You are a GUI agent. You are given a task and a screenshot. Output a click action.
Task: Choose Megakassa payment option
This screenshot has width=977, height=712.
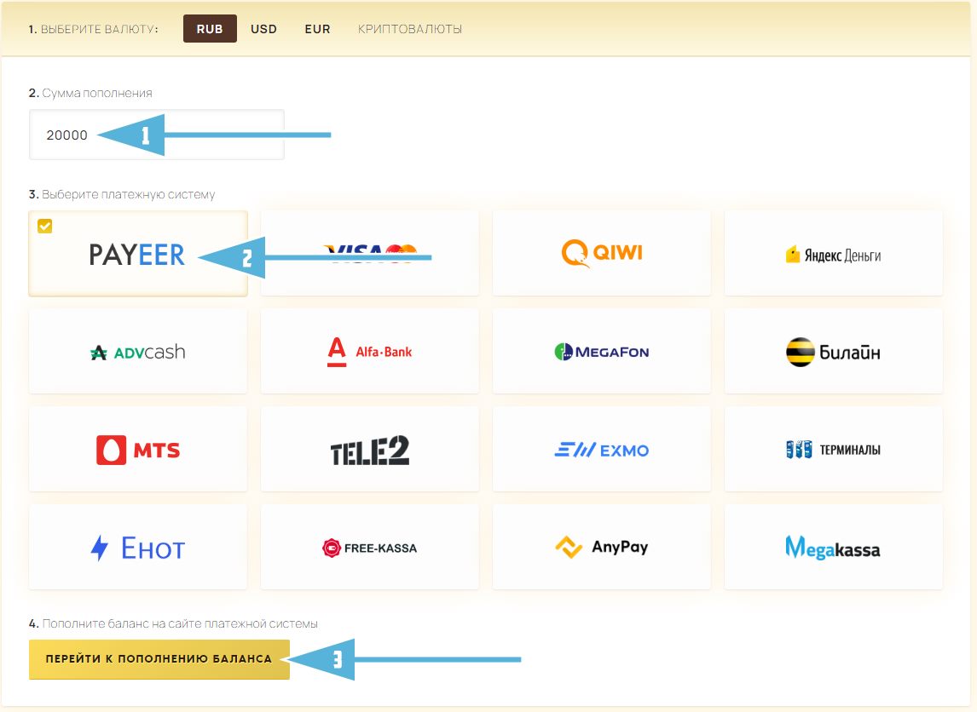pos(833,547)
